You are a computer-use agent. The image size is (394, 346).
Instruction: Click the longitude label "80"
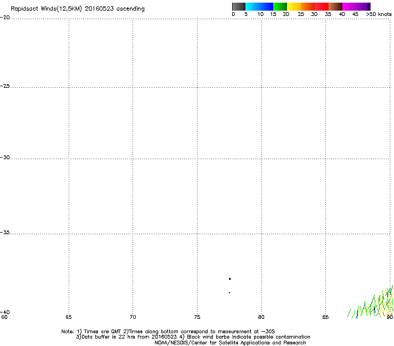[x=261, y=317]
